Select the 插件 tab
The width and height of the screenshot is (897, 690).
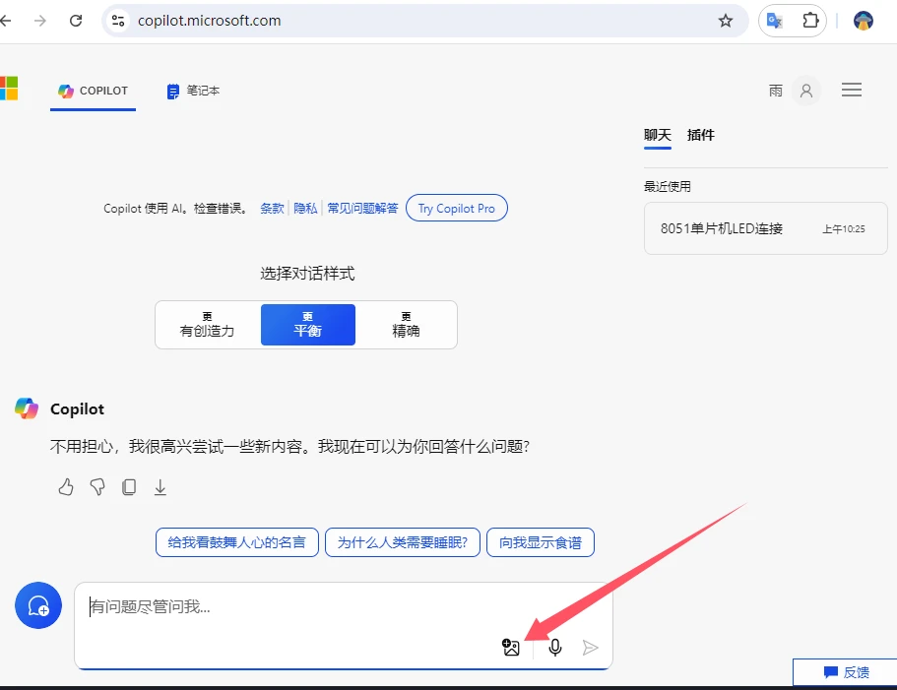[x=701, y=135]
